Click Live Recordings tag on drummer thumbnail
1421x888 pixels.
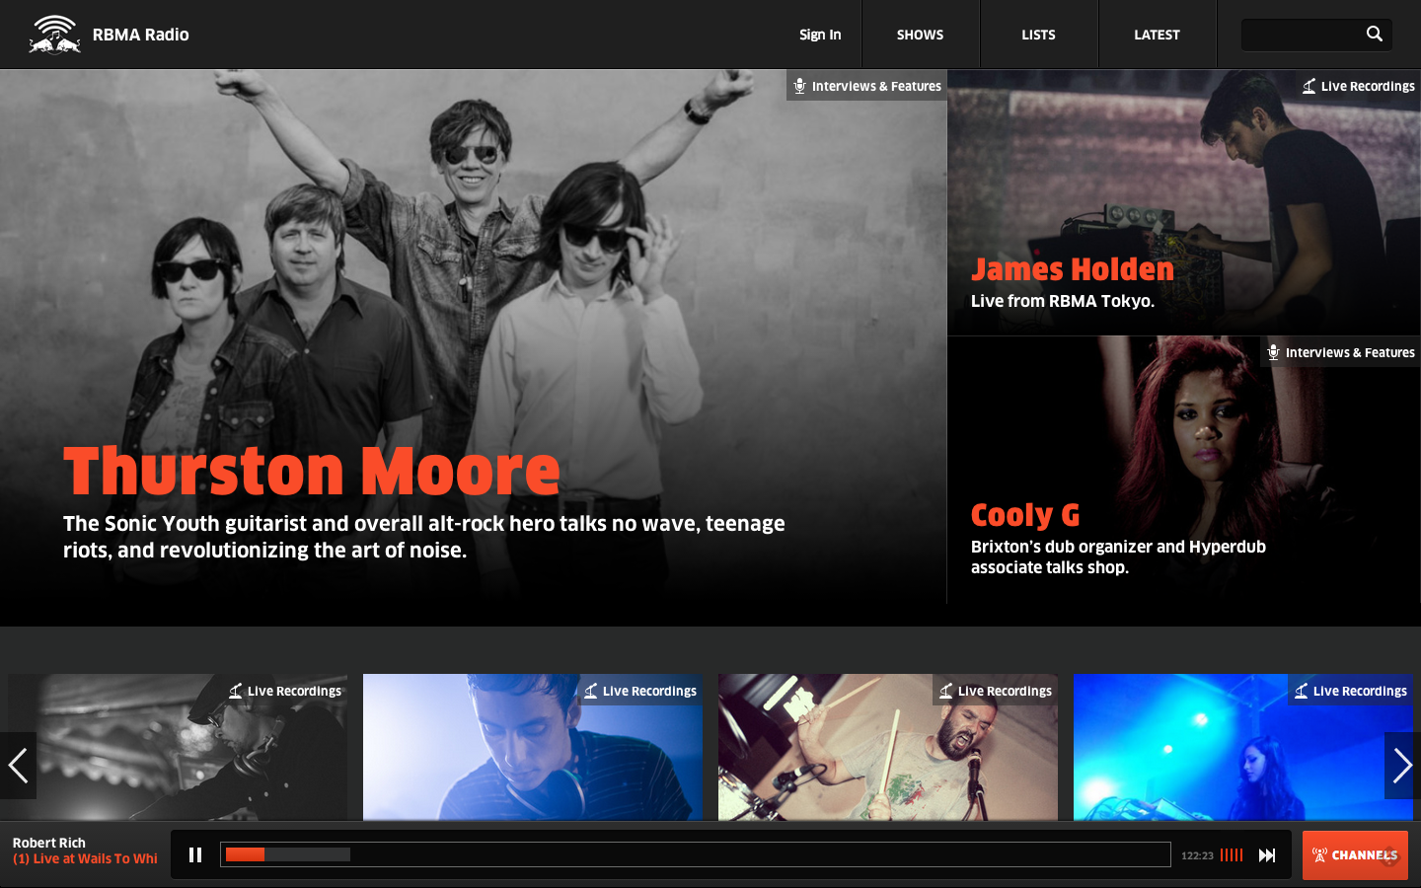995,691
